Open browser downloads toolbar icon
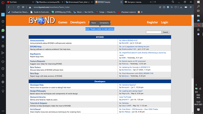This screenshot has height=114, width=203. click(181, 7)
